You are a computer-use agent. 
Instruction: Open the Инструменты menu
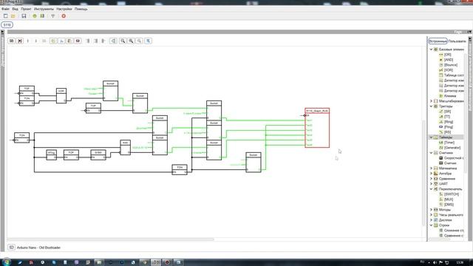tap(44, 9)
